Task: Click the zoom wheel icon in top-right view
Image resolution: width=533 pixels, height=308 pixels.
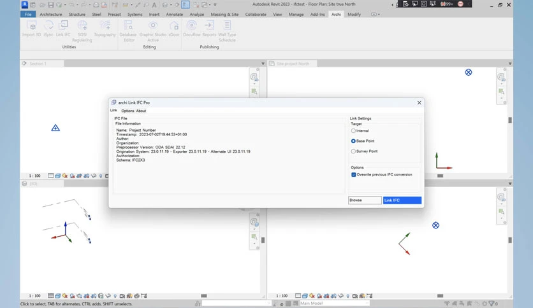Action: pos(501,78)
